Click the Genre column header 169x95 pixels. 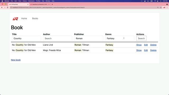point(108,34)
